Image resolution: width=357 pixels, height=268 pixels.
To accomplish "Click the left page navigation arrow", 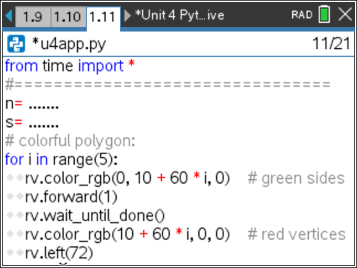I will pyautogui.click(x=9, y=15).
